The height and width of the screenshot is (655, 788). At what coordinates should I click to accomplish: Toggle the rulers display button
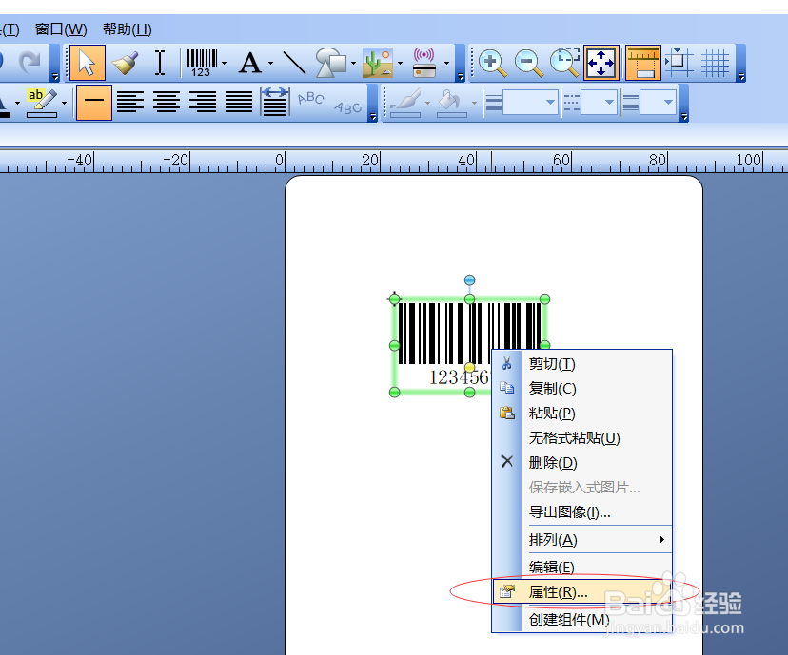click(642, 64)
